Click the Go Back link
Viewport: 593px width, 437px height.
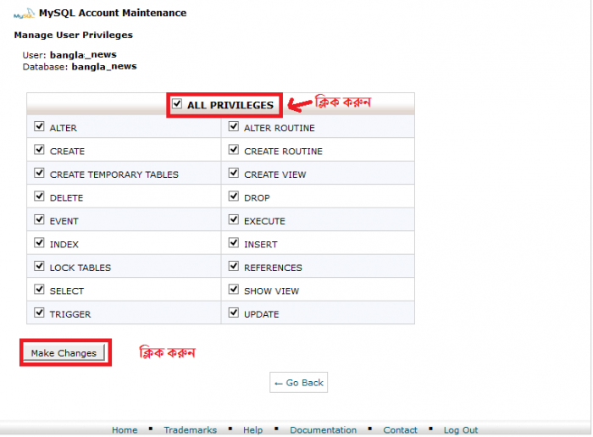pyautogui.click(x=299, y=383)
